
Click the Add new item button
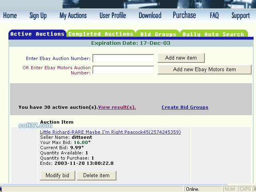(181, 58)
